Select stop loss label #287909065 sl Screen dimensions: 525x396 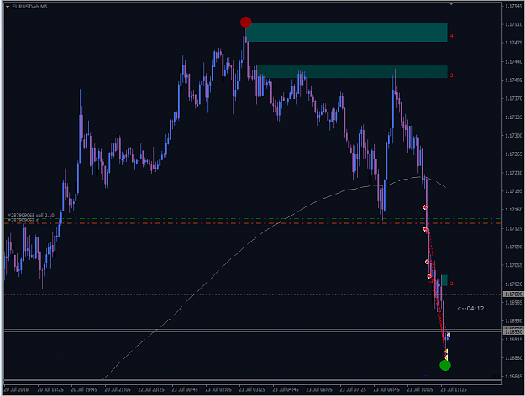pos(24,221)
